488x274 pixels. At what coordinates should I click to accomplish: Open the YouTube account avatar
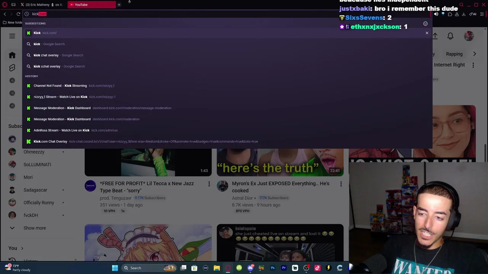click(469, 36)
